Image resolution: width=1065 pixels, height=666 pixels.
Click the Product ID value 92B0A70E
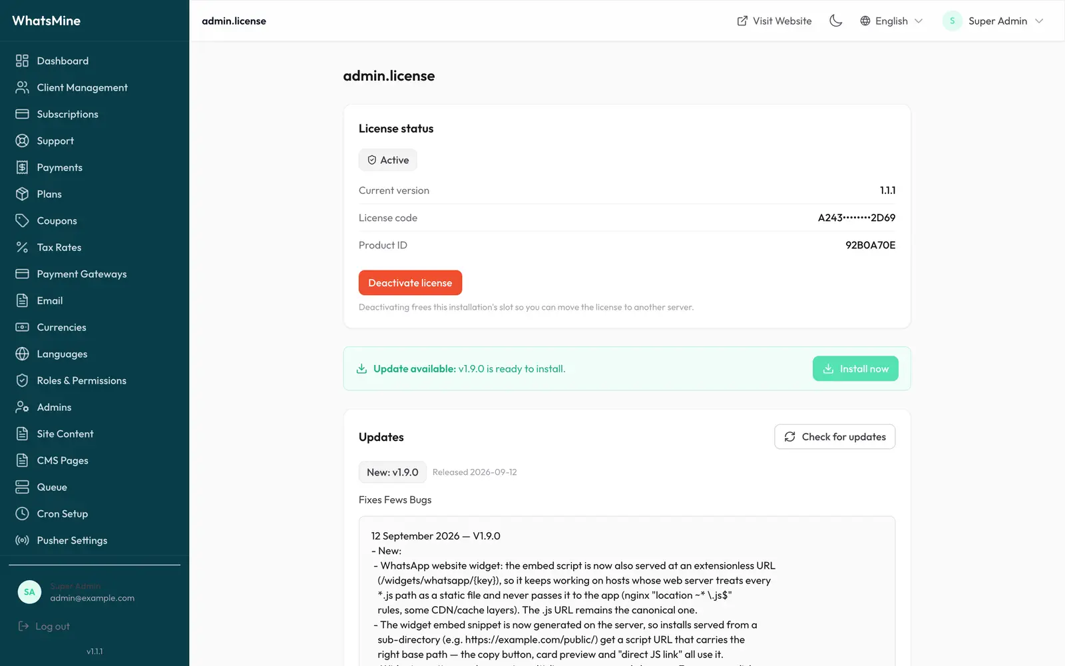click(x=870, y=245)
